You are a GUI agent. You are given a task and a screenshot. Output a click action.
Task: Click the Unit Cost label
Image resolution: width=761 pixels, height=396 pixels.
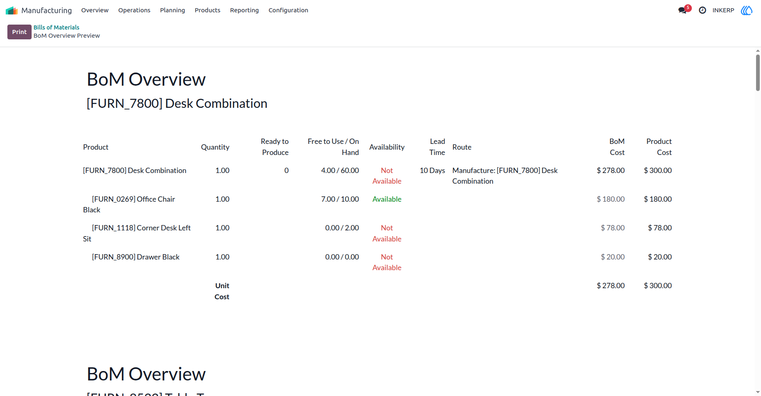tap(222, 291)
